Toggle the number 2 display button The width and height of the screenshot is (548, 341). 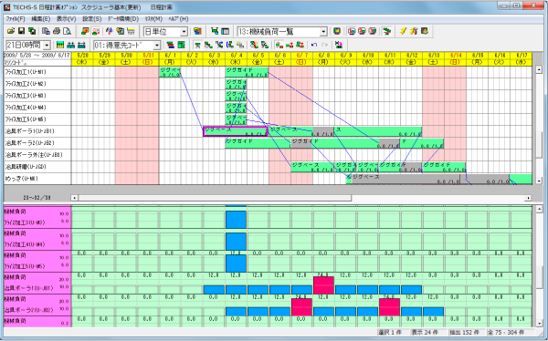[362, 31]
